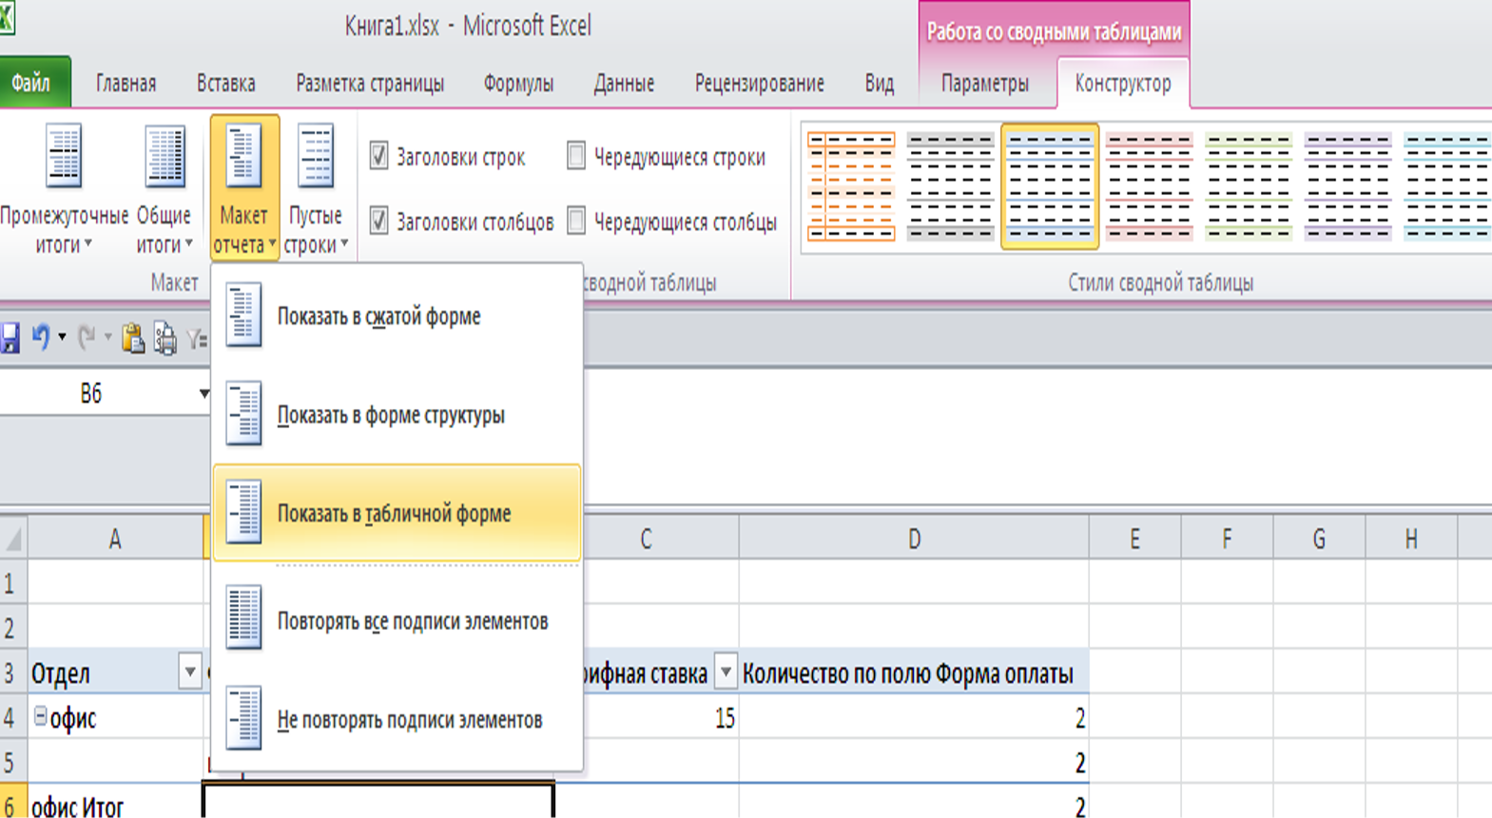Click the print preview icon in quick toolbar

[x=165, y=339]
